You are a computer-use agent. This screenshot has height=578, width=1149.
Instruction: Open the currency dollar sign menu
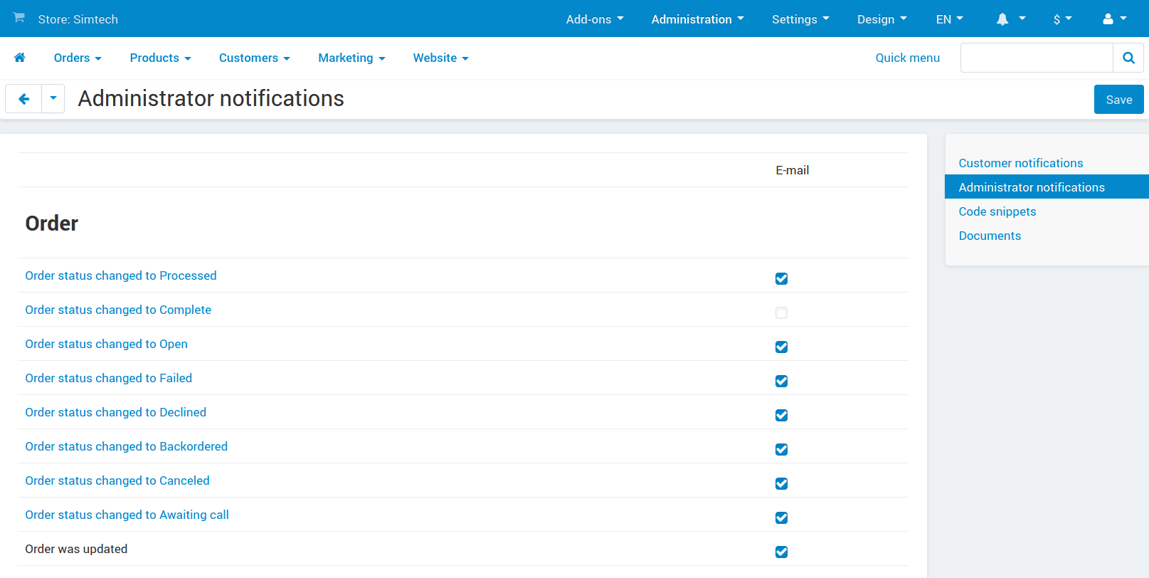[x=1063, y=19]
